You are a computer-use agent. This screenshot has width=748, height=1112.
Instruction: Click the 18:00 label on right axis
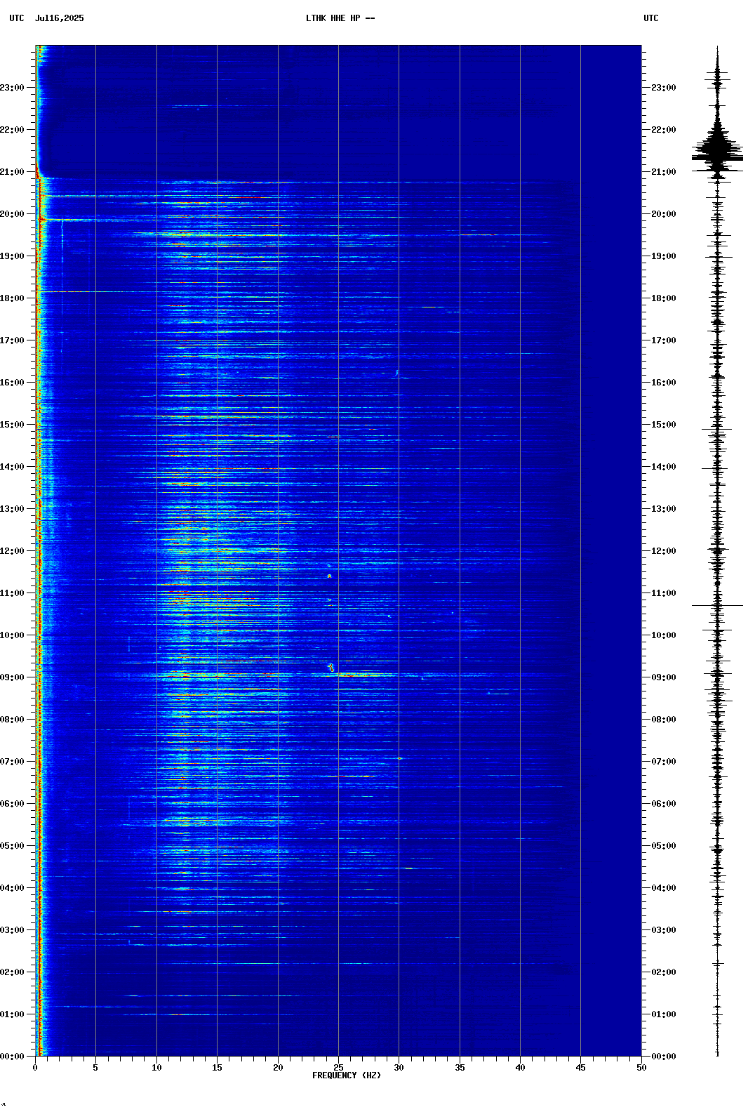pyautogui.click(x=664, y=298)
